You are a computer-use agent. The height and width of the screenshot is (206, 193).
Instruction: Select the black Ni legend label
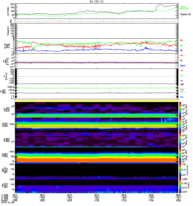181,61
